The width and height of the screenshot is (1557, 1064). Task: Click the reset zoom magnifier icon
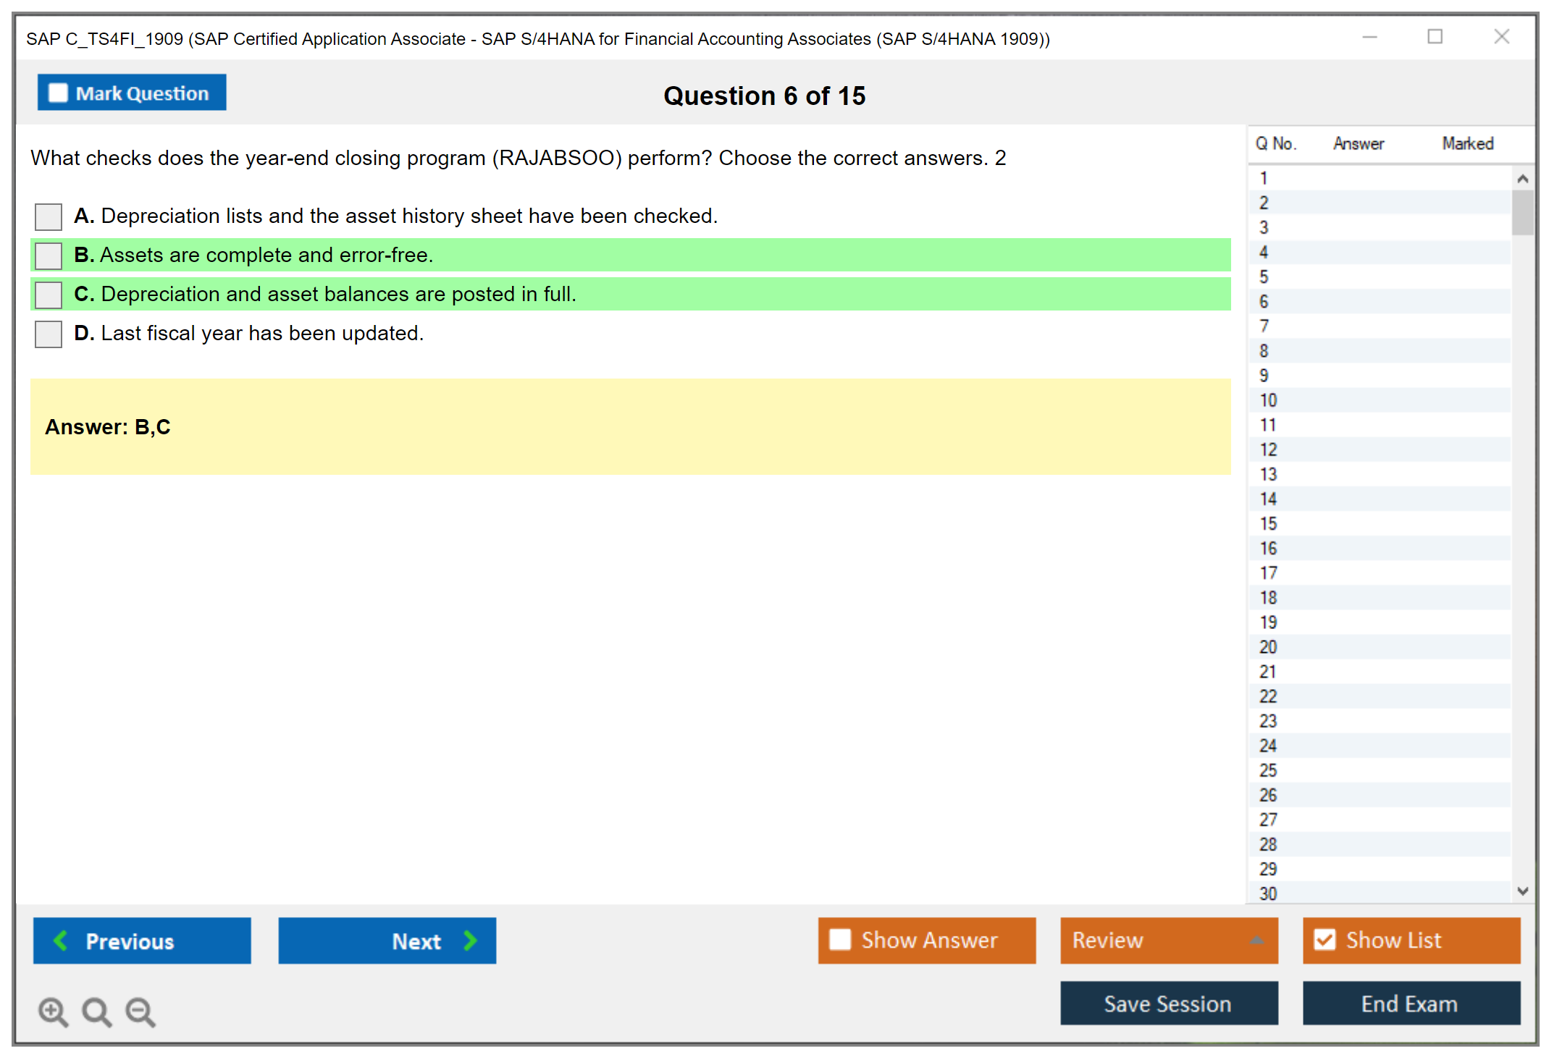point(96,1010)
